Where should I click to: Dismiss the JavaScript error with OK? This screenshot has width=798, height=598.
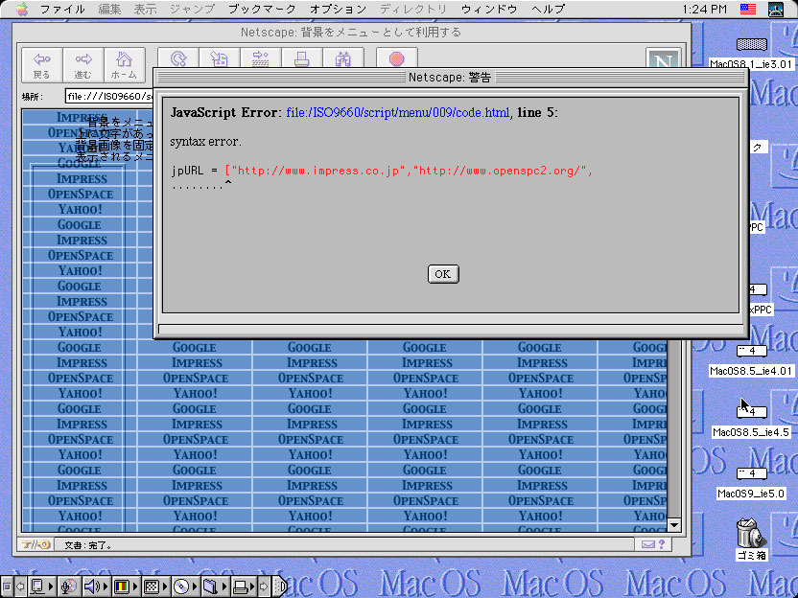point(443,274)
